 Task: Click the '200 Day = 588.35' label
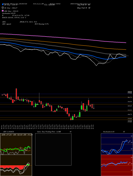click(11, 11)
